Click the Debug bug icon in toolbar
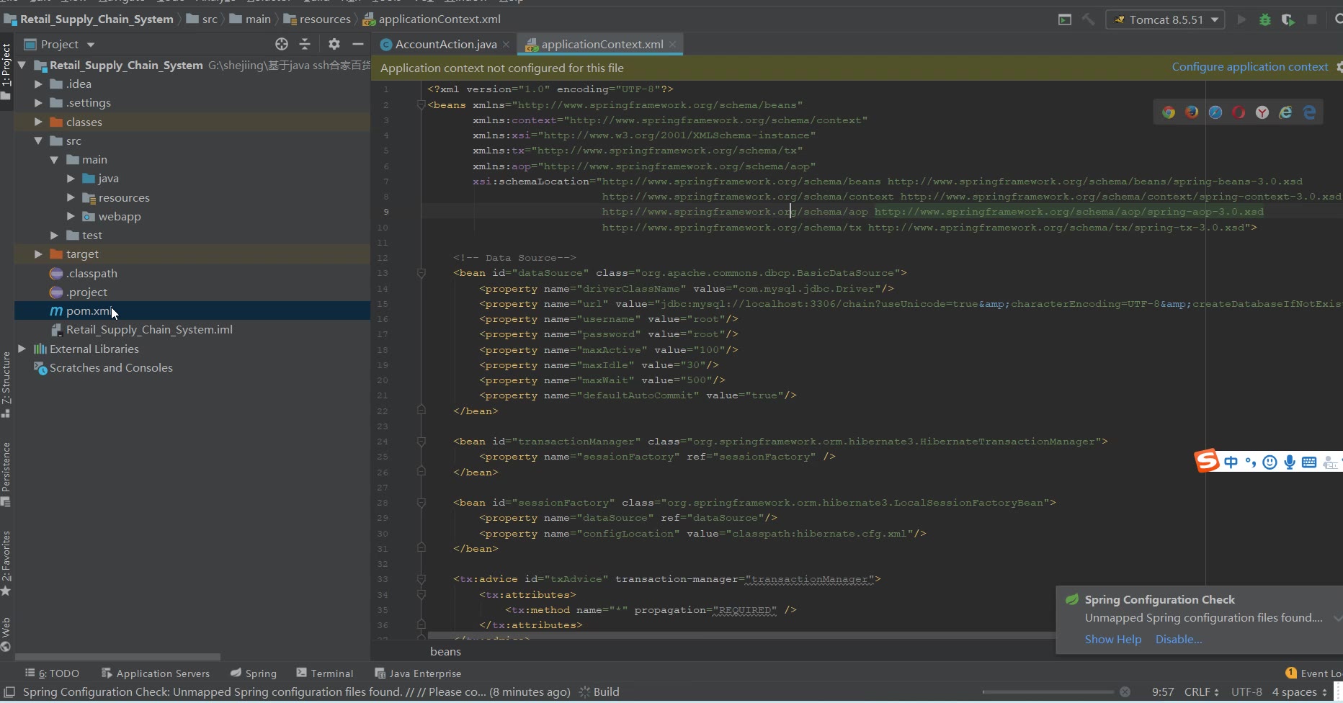The image size is (1343, 703). point(1264,19)
